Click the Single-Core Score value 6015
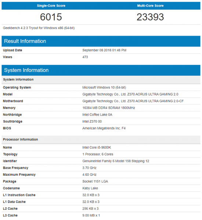 click(51, 17)
